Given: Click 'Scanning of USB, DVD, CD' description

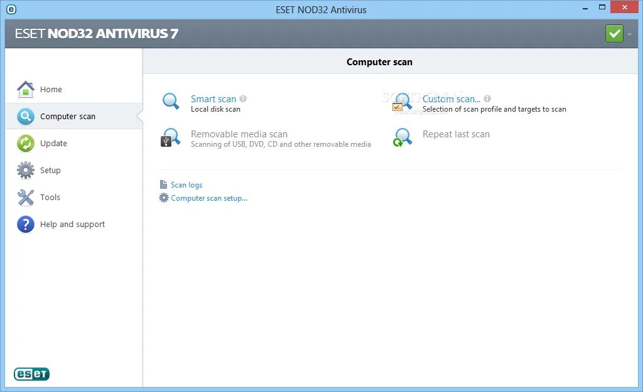Looking at the screenshot, I should point(281,144).
